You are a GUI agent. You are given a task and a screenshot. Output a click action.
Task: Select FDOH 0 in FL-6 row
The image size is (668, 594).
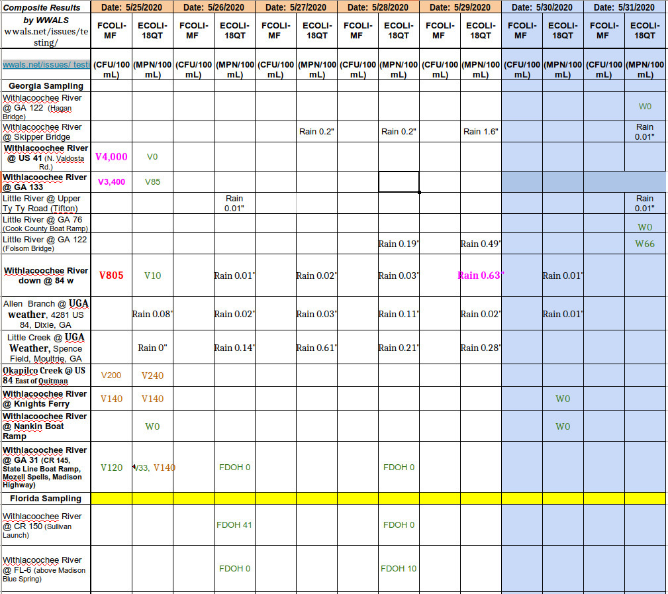(234, 568)
